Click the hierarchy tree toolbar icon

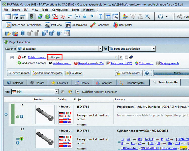(140, 17)
